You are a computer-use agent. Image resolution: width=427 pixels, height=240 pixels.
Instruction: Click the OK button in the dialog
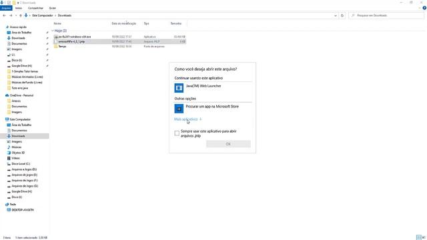pos(228,144)
